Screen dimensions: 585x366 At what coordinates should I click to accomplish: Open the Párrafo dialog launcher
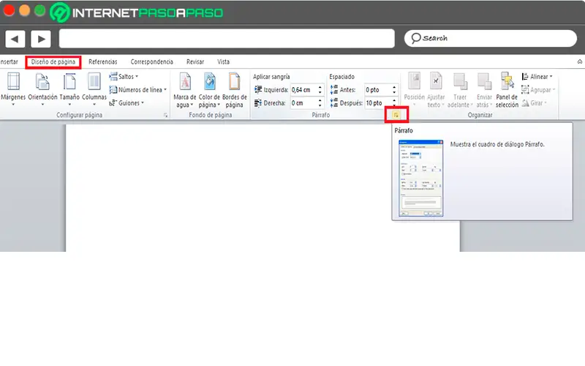click(x=396, y=115)
